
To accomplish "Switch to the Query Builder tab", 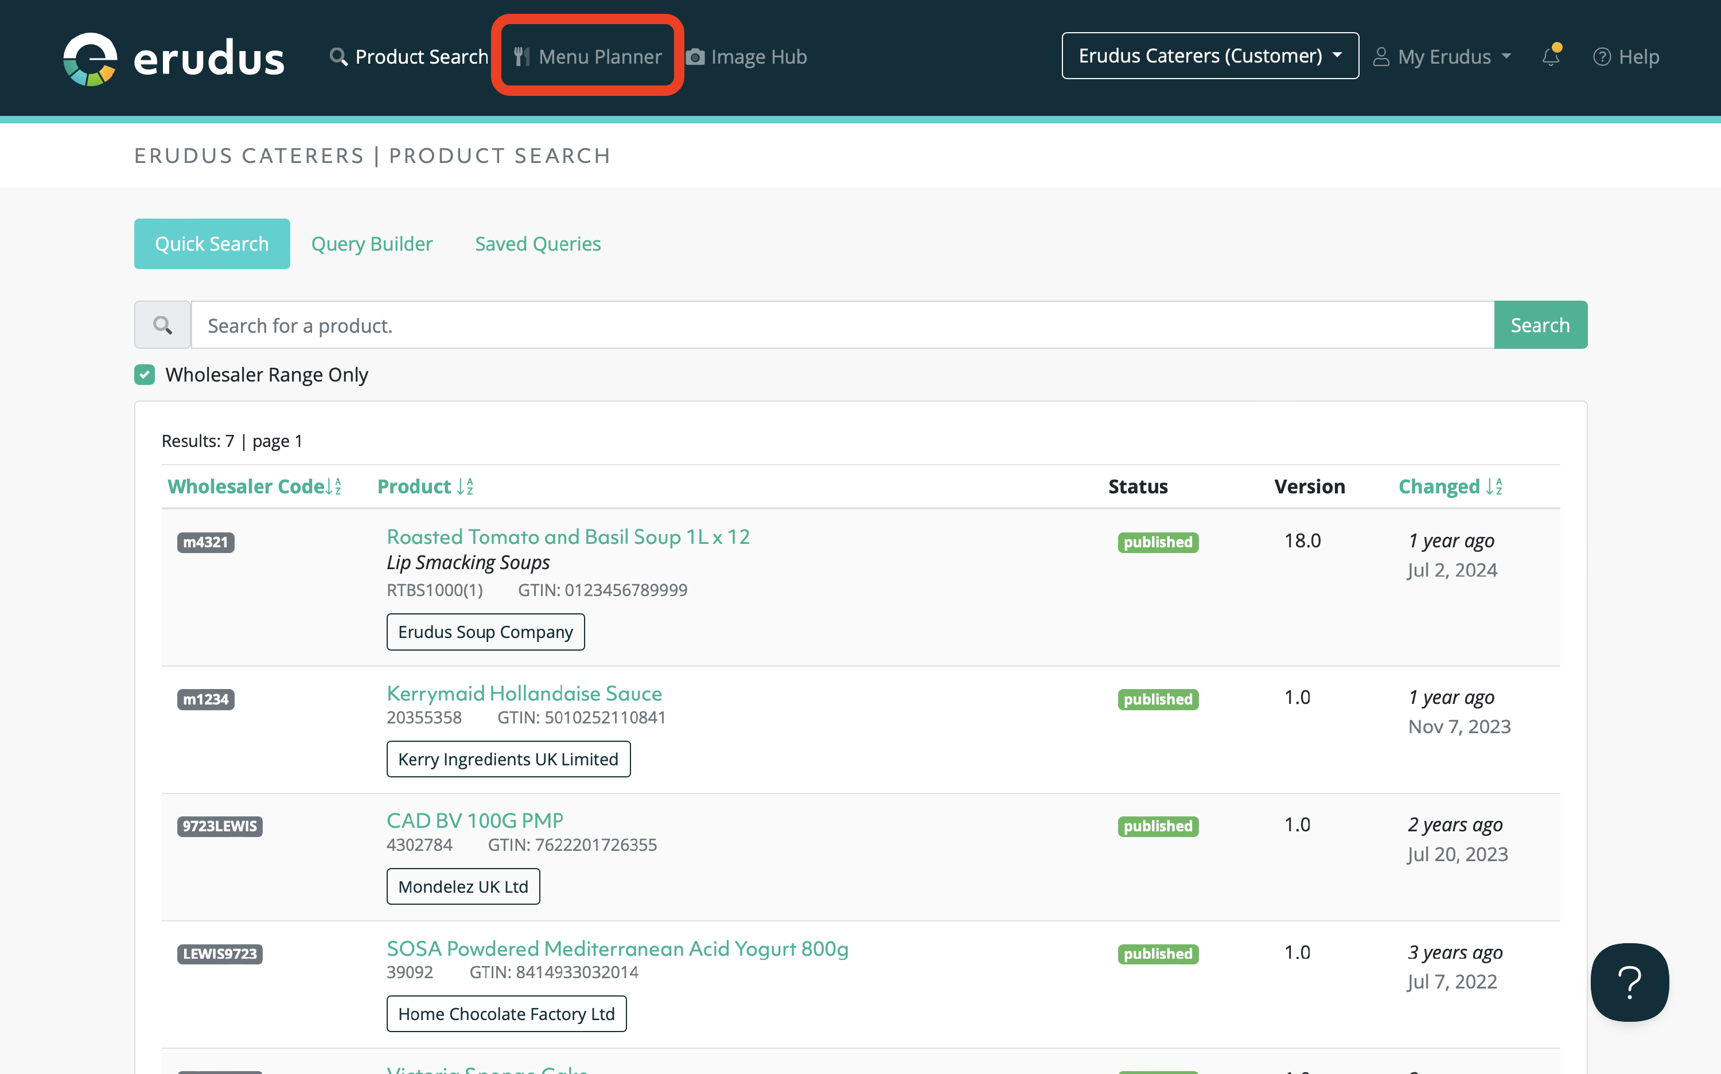I will click(372, 244).
